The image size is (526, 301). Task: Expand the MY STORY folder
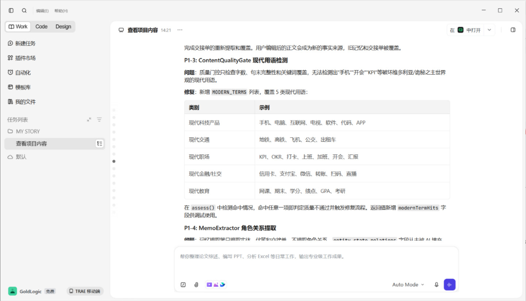point(24,132)
